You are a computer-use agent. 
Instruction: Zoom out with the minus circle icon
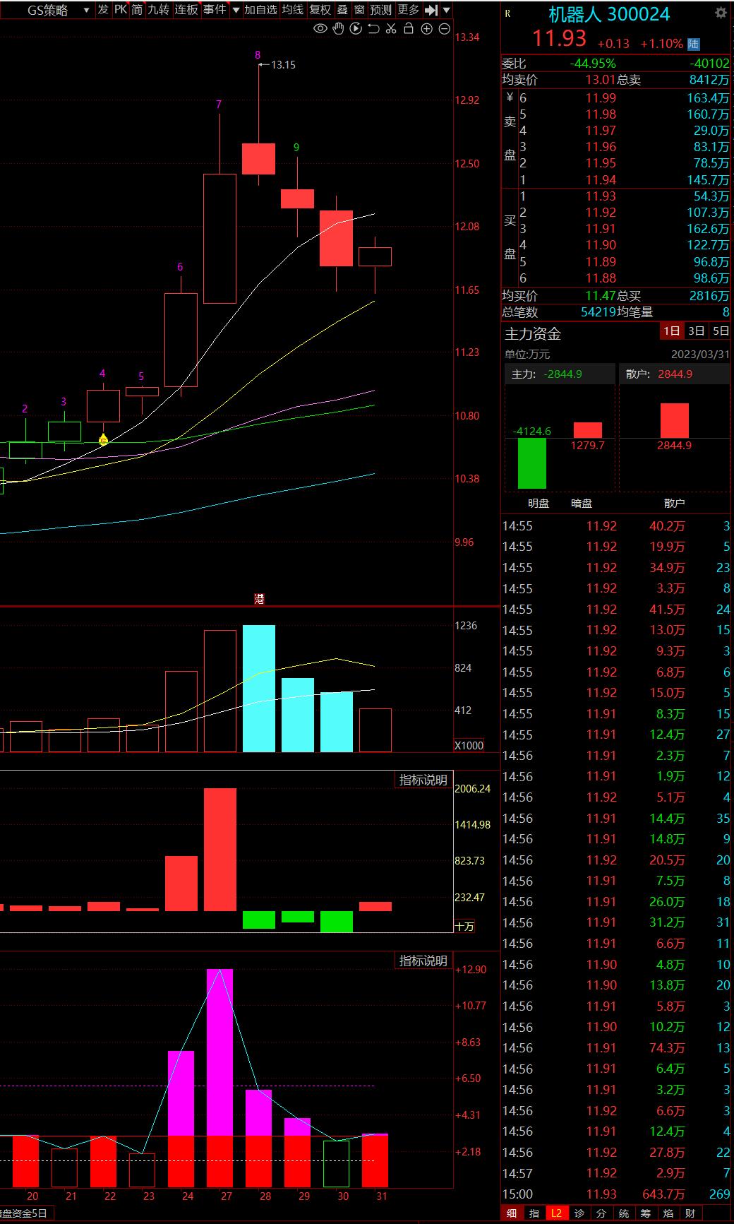point(444,29)
